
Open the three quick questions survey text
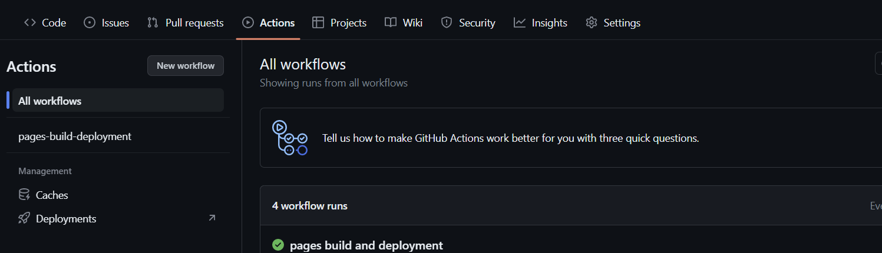pyautogui.click(x=510, y=138)
